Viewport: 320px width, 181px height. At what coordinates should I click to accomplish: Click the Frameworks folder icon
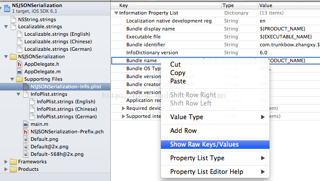pos(13,162)
